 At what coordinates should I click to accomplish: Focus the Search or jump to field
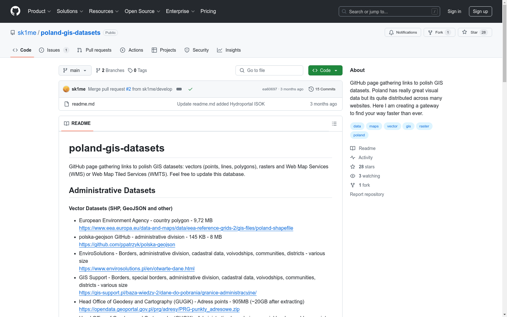click(389, 11)
